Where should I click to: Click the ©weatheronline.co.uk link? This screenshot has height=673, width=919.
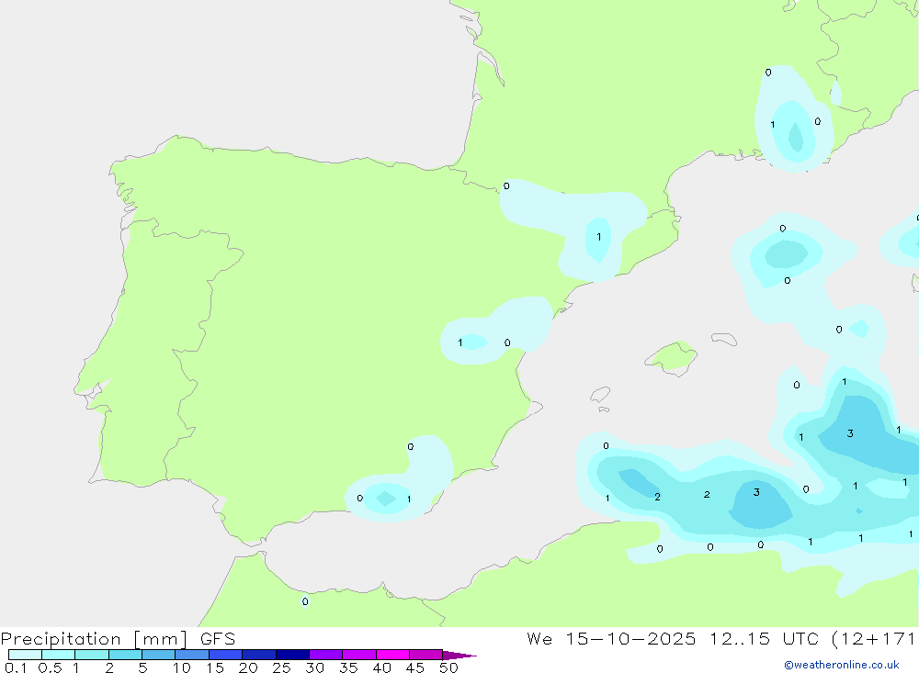(841, 665)
